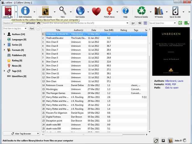Screen dimensions: 192x144
Task: Open the Hillenbrand, Laura author link
Action: click(x=174, y=81)
